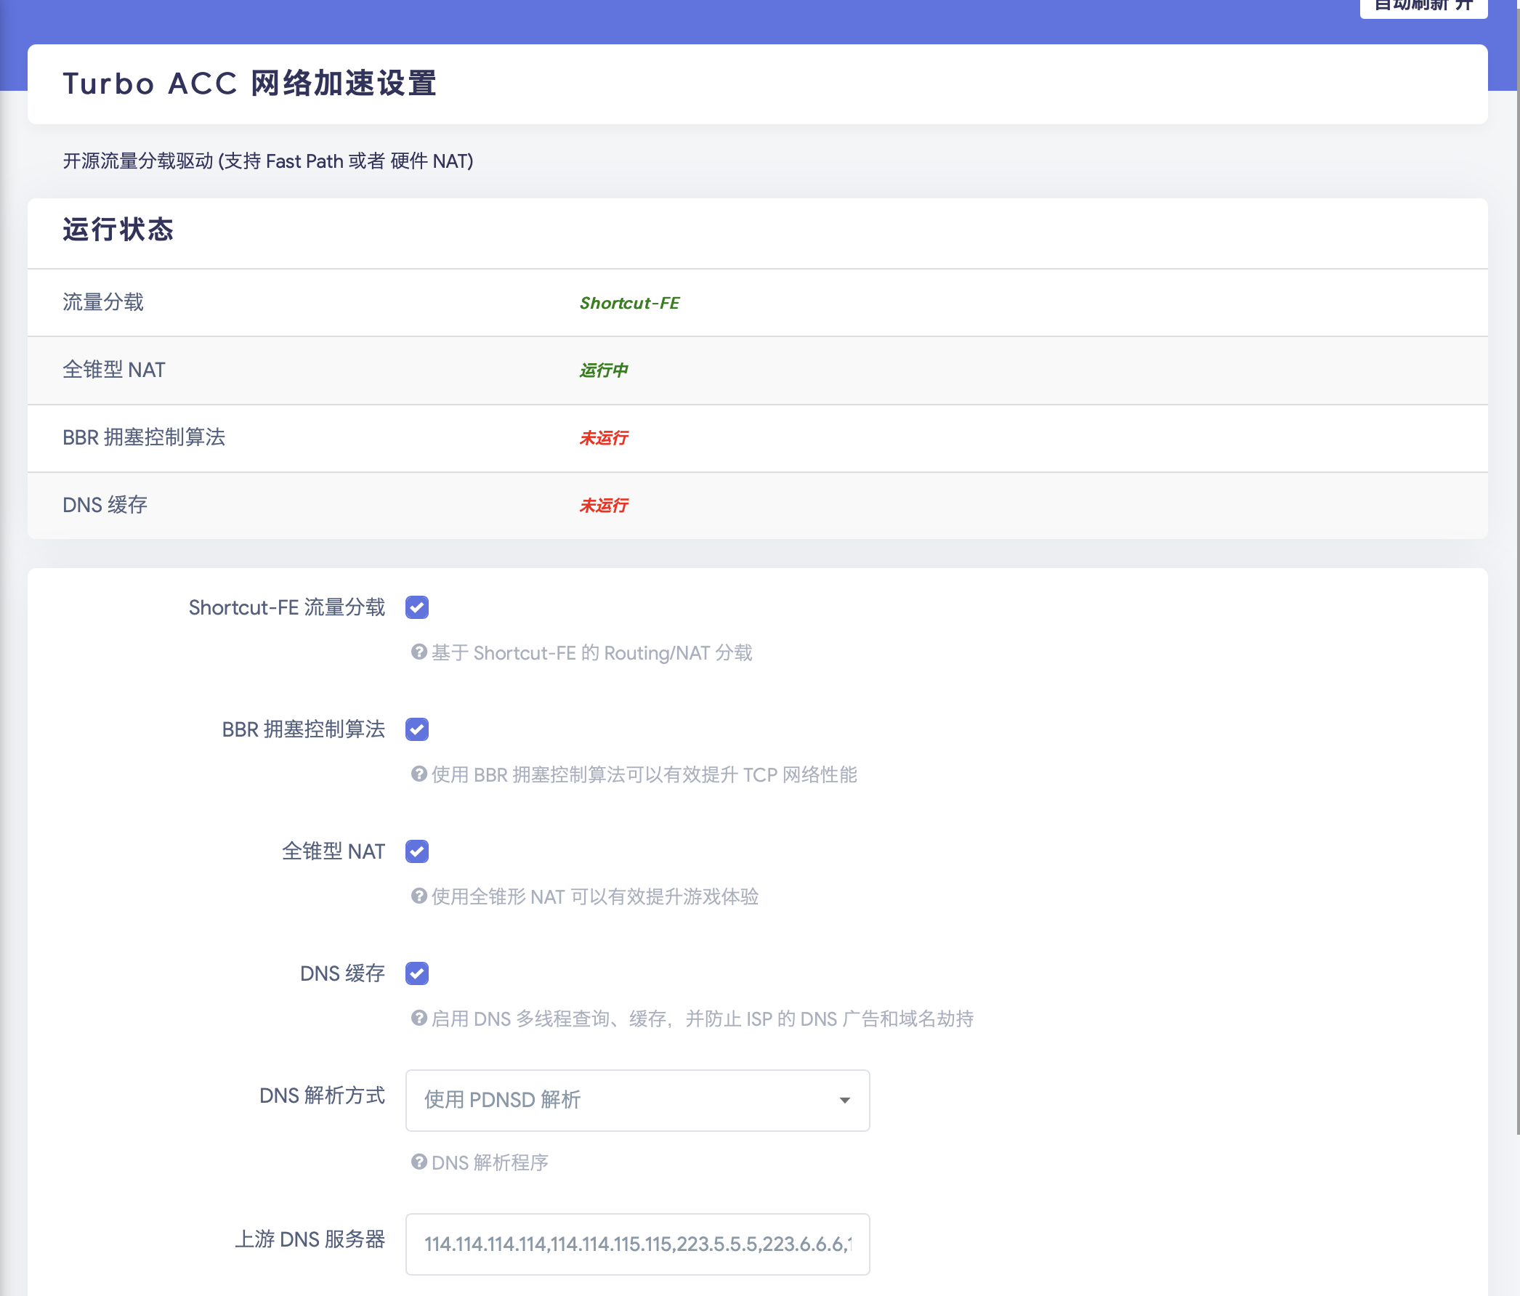
Task: Turn off the DNS 缓存 checkbox
Action: pos(416,973)
